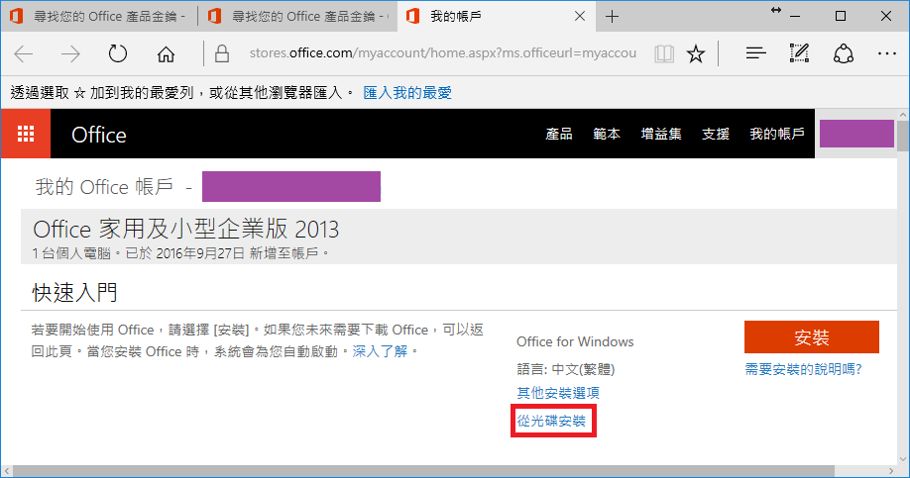This screenshot has height=478, width=910.
Task: Open the browser home page icon
Action: 166,53
